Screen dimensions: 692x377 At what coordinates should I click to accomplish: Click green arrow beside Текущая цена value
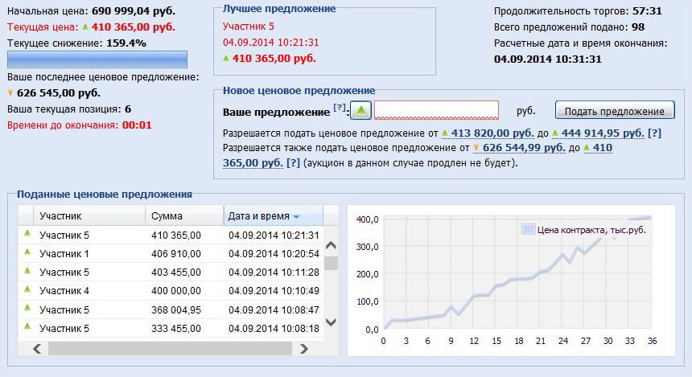[x=85, y=27]
